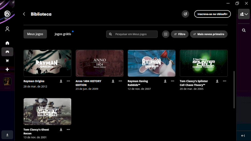Download Rayman Origins with its download icon

pyautogui.click(x=61, y=81)
